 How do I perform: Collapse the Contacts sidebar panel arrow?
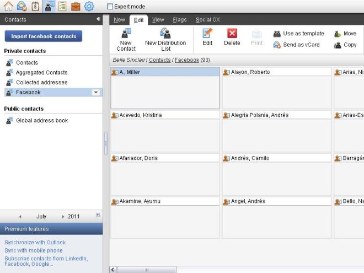98,19
